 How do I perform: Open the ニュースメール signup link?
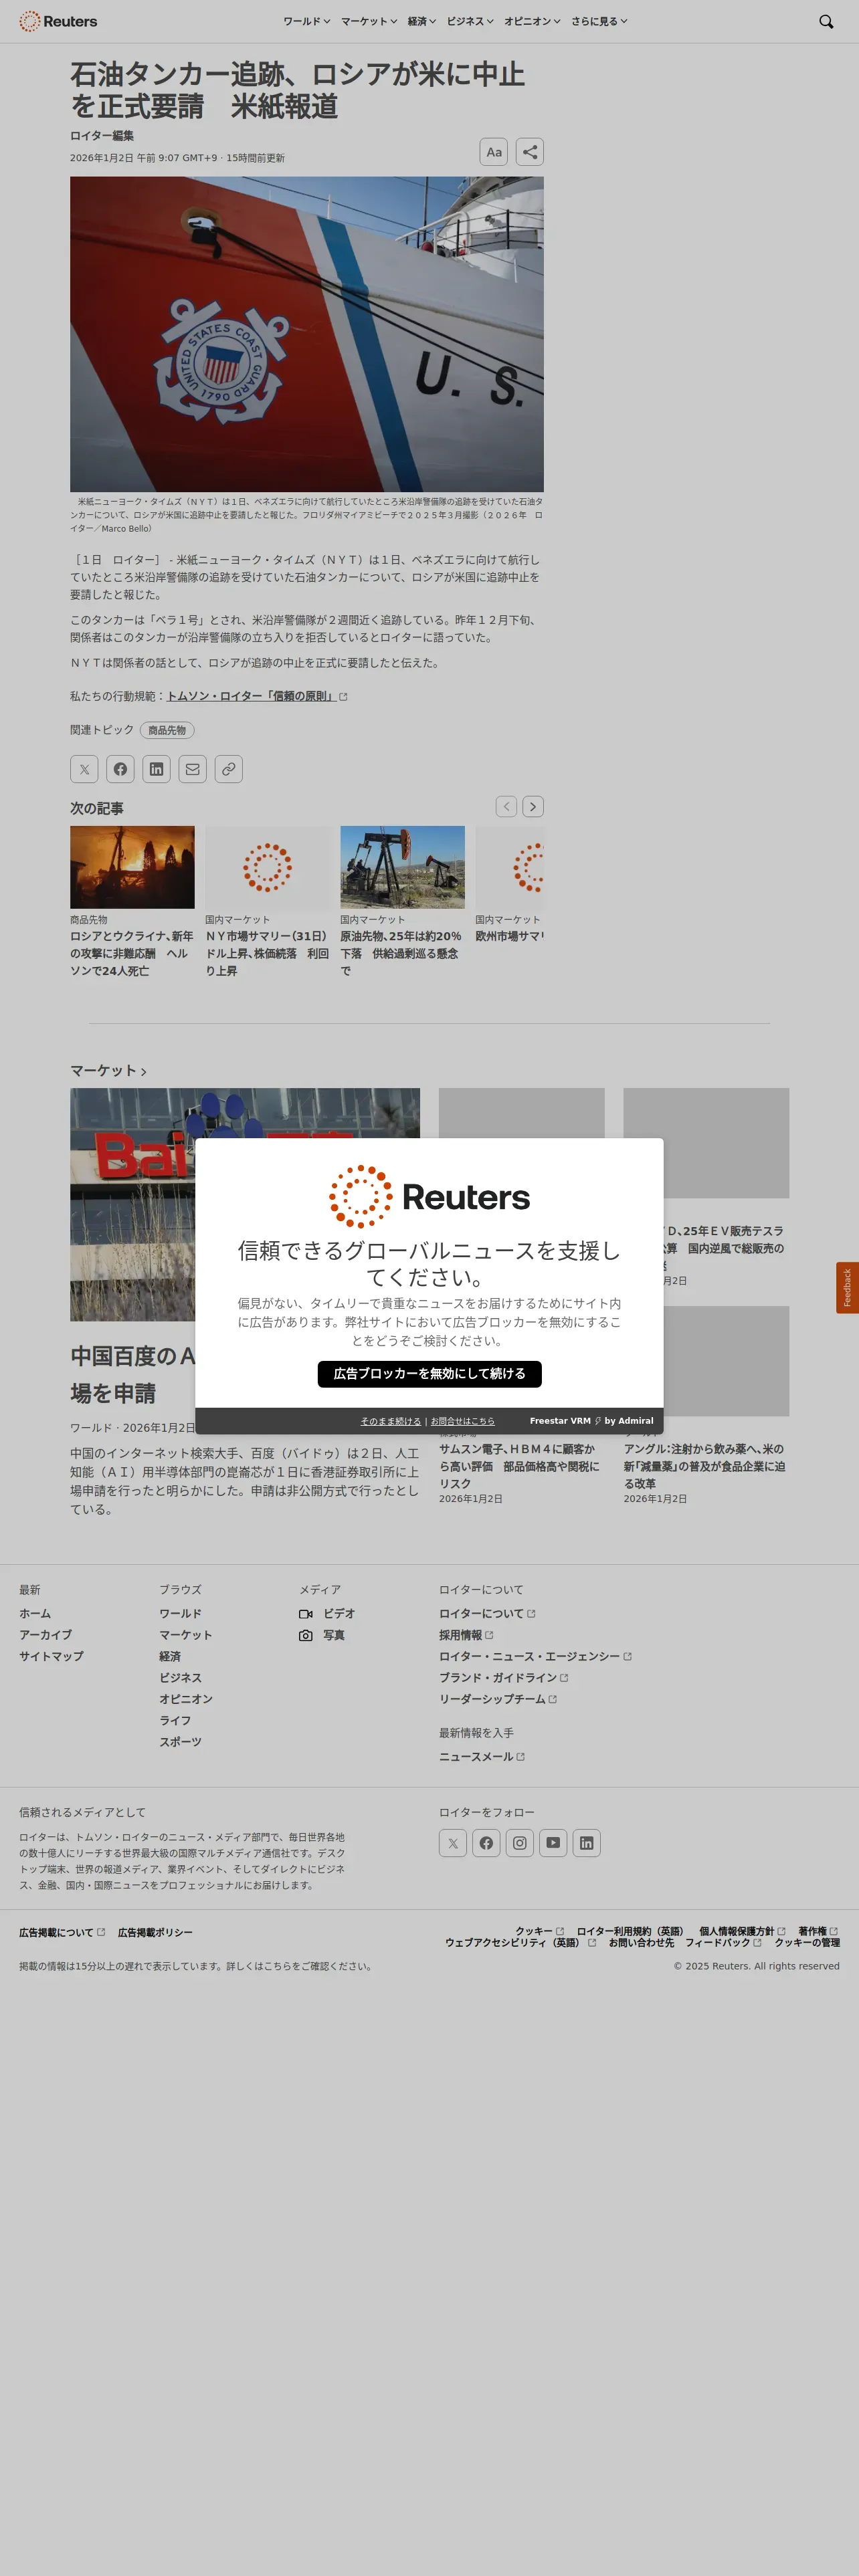(x=482, y=1757)
